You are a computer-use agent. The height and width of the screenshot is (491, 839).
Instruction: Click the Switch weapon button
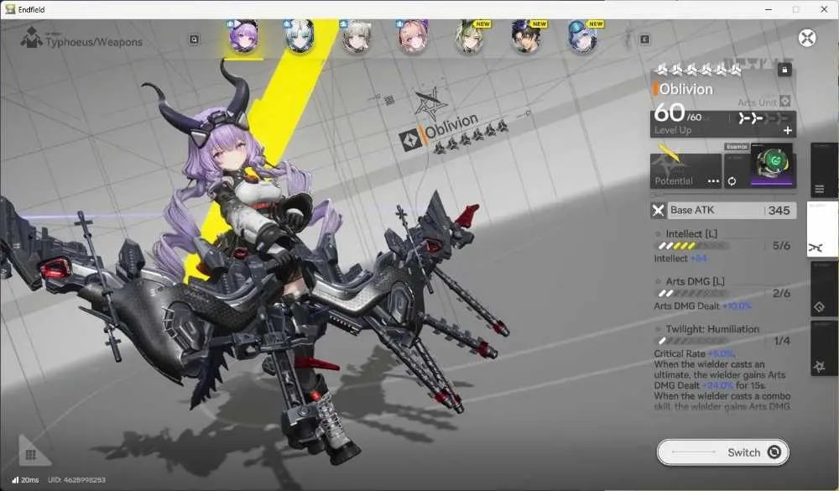(723, 452)
